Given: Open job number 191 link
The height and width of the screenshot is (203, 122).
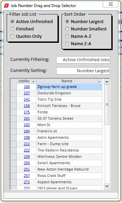Looking at the screenshot, I should (27, 118).
